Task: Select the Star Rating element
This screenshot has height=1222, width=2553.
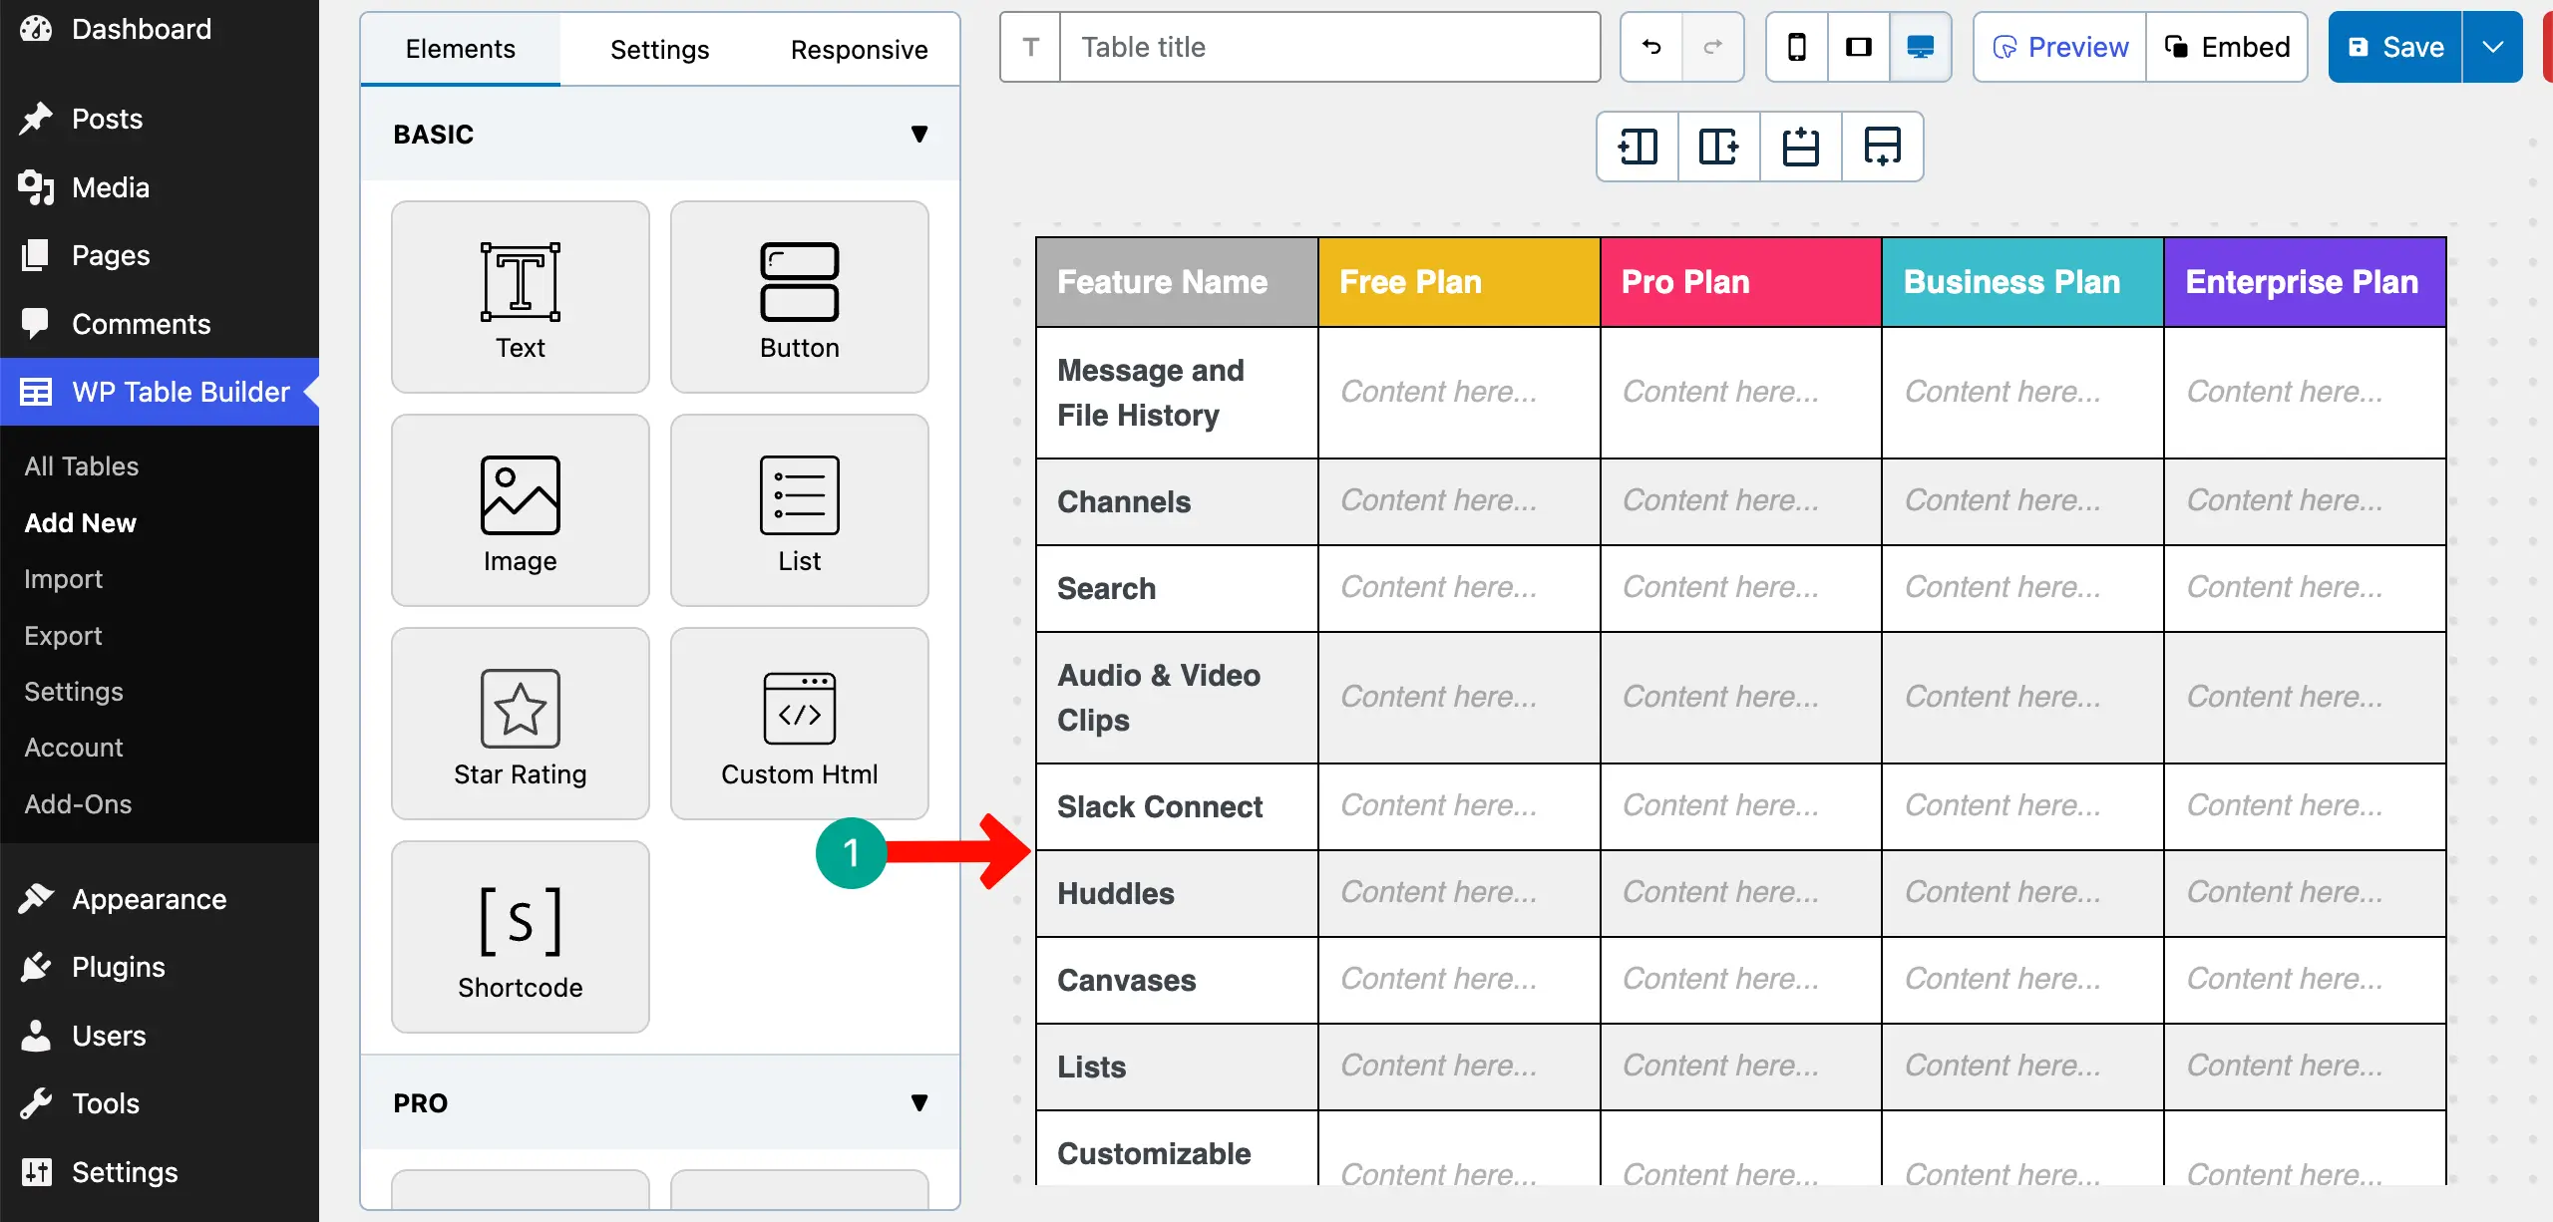Action: (520, 723)
